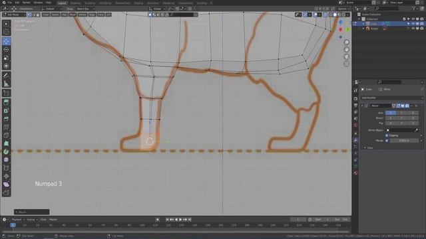This screenshot has width=426, height=239.
Task: Select the Knife tool
Action: coord(6,135)
